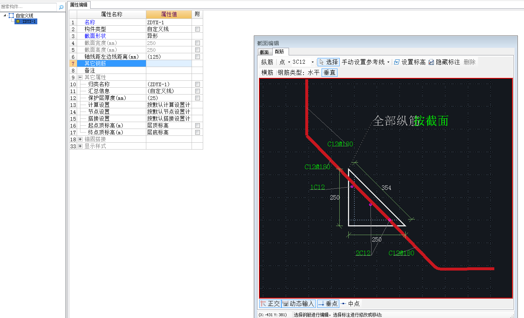Image resolution: width=524 pixels, height=318 pixels.
Task: Select 垂直 rebar type
Action: coord(330,72)
